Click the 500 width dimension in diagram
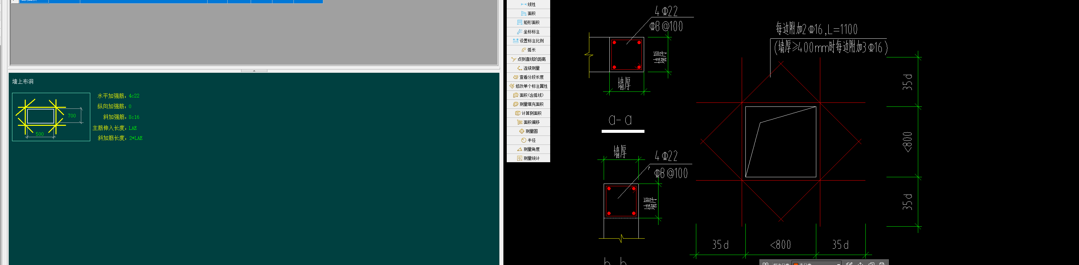 click(x=39, y=134)
